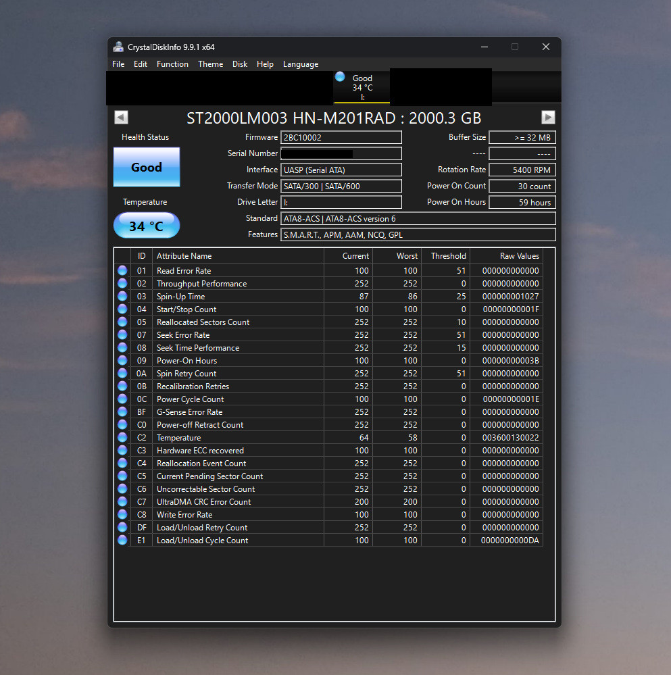The height and width of the screenshot is (675, 671).
Task: Click status orb for Current Pending Sector Count
Action: pyautogui.click(x=122, y=476)
